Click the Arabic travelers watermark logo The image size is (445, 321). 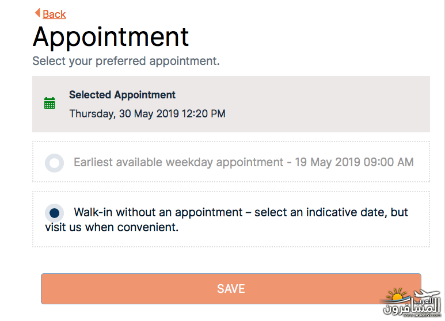click(412, 302)
